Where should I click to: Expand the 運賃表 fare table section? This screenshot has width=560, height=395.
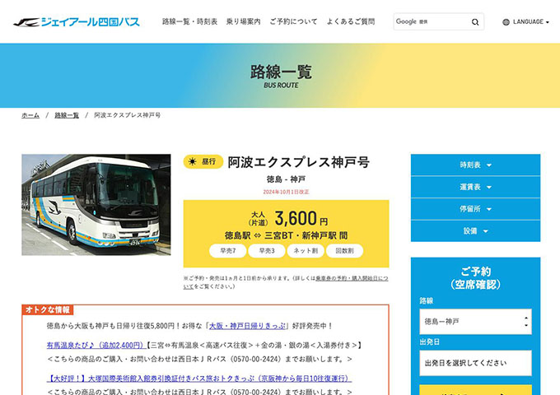475,187
